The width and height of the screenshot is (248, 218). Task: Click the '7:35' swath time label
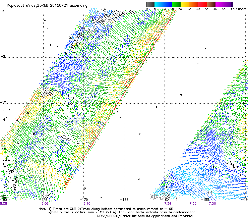click(193, 204)
